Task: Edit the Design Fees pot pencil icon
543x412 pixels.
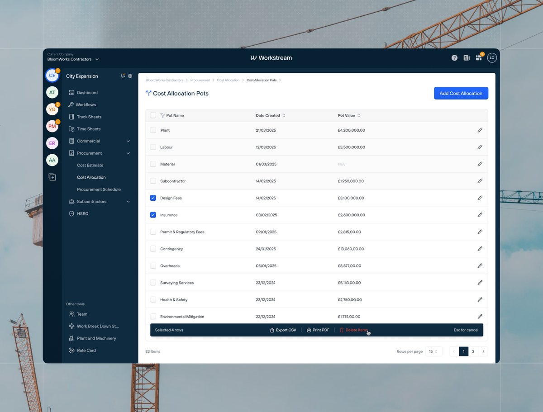Action: tap(480, 198)
